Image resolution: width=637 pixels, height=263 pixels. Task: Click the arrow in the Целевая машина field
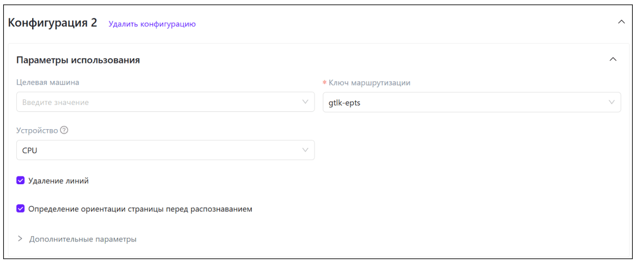(305, 102)
